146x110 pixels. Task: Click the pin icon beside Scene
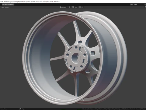click(x=144, y=5)
